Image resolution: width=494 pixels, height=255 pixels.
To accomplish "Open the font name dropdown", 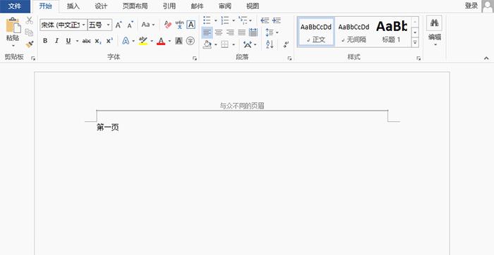I will pyautogui.click(x=83, y=25).
